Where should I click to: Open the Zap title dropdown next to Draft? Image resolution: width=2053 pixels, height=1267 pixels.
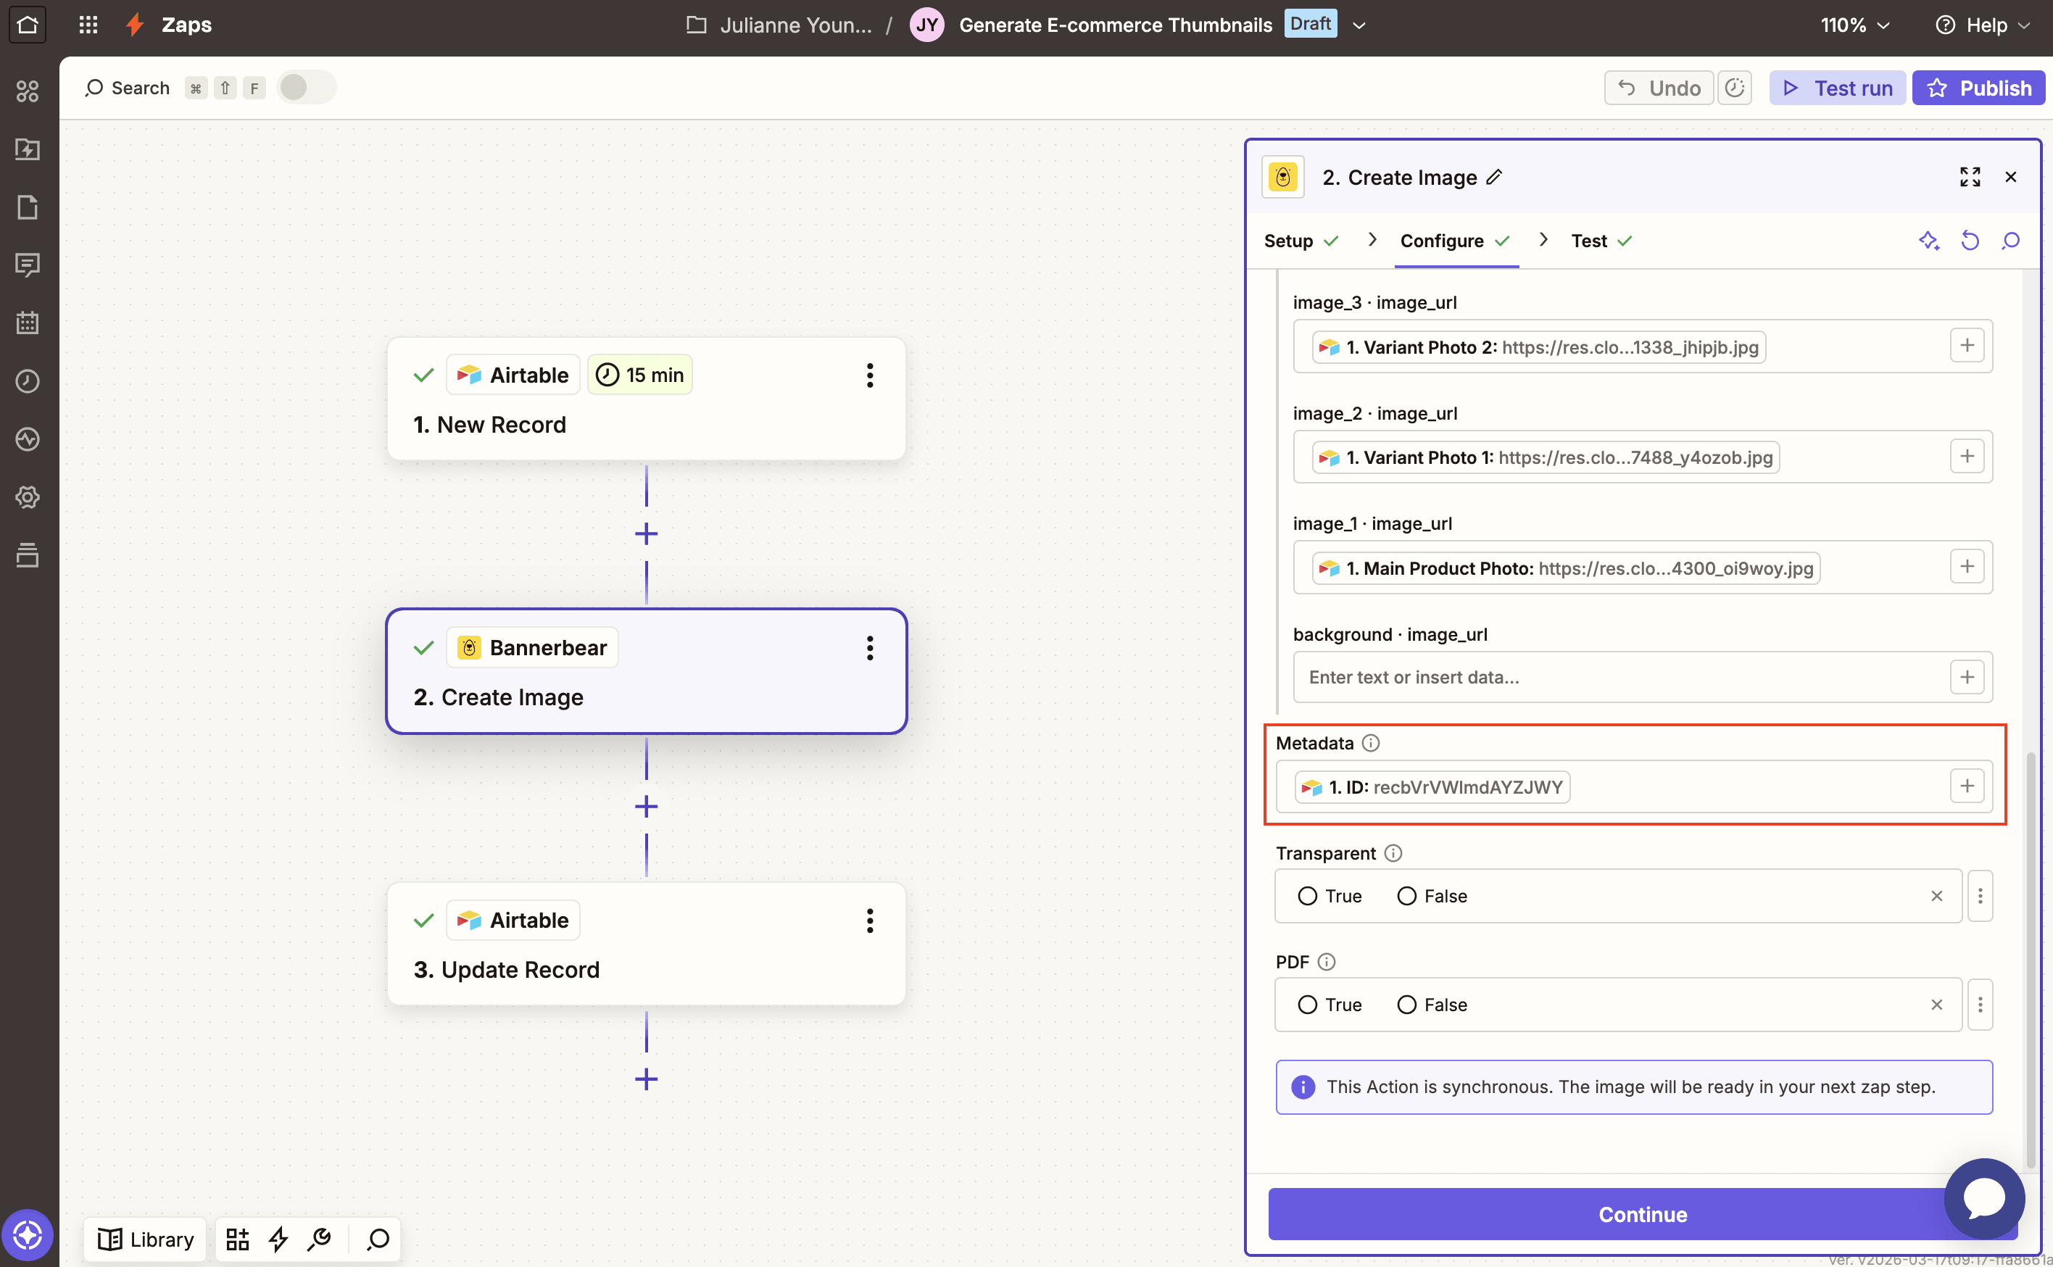coord(1359,25)
